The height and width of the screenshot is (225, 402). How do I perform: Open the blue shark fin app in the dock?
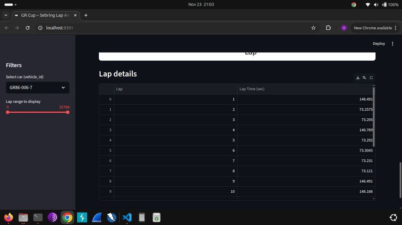tap(97, 218)
